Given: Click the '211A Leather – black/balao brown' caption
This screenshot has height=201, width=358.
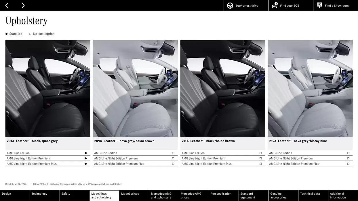Looking at the screenshot, I should point(208,141).
